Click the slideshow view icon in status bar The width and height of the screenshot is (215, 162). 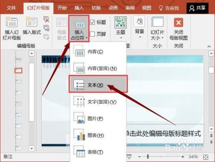(129, 156)
